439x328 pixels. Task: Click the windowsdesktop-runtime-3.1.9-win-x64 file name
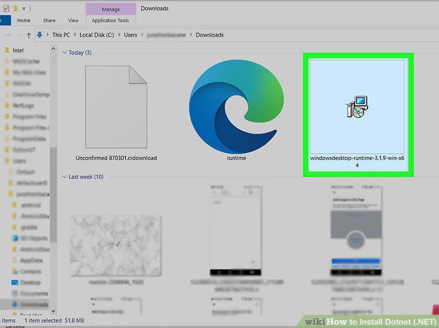tap(357, 161)
